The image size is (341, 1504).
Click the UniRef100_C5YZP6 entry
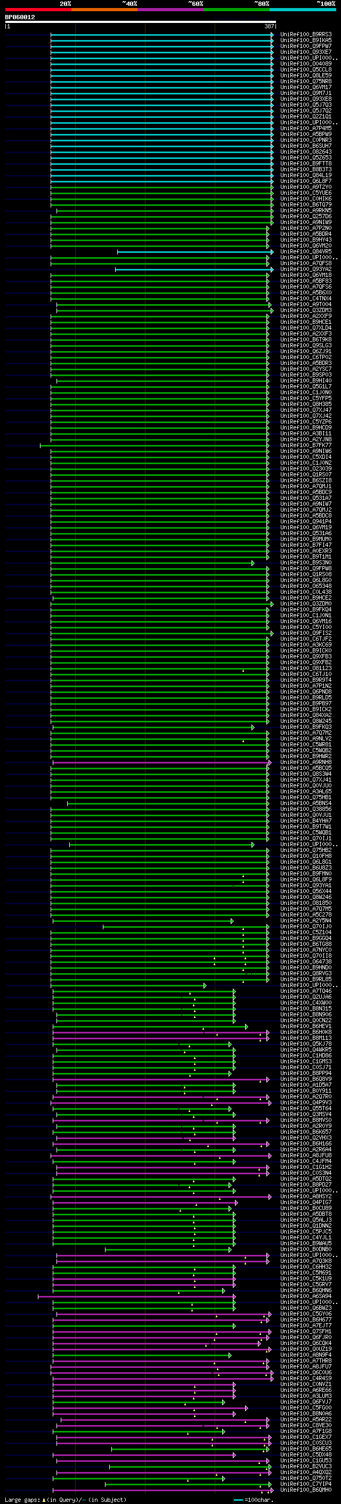click(x=306, y=421)
